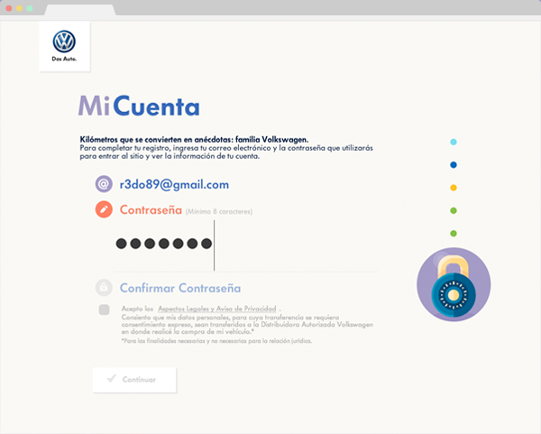
Task: Click the orange pencil icon beside Contraseña
Action: [104, 209]
